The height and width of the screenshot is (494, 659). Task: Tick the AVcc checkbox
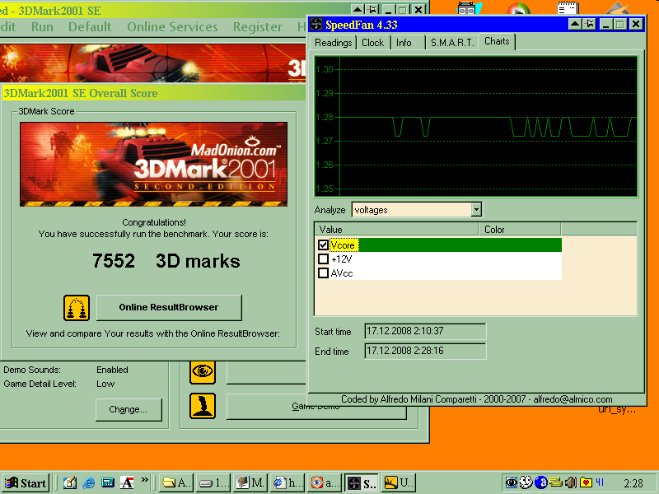click(323, 273)
